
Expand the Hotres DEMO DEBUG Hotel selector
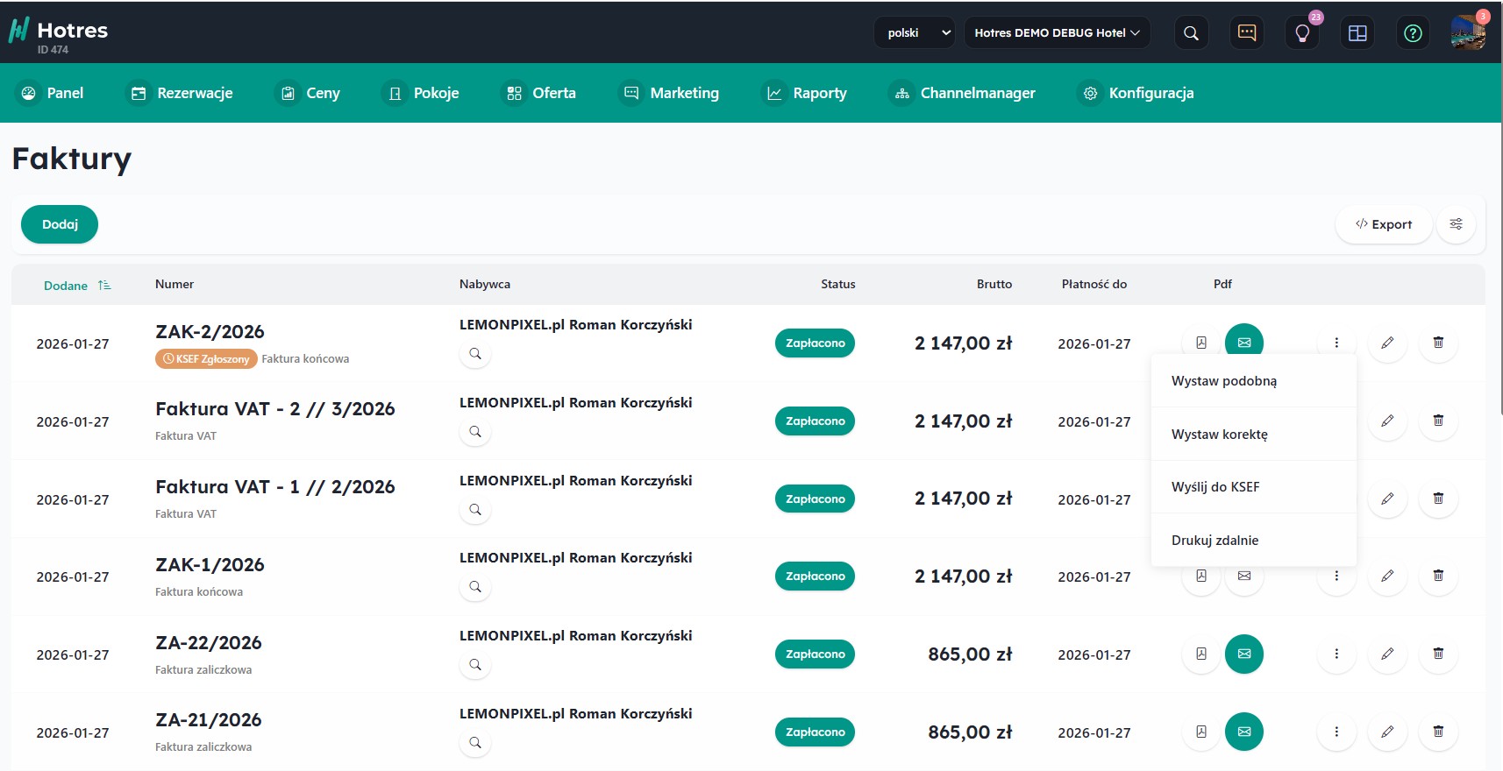(1057, 33)
